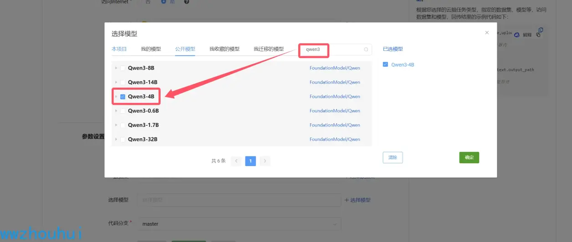This screenshot has height=242, width=572.
Task: Click the 选择模型 input field in the background form
Action: click(239, 200)
